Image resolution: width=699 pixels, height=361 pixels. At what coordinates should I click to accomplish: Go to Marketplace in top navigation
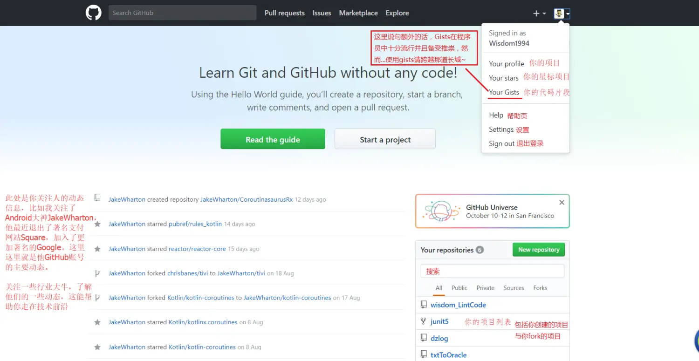[358, 13]
